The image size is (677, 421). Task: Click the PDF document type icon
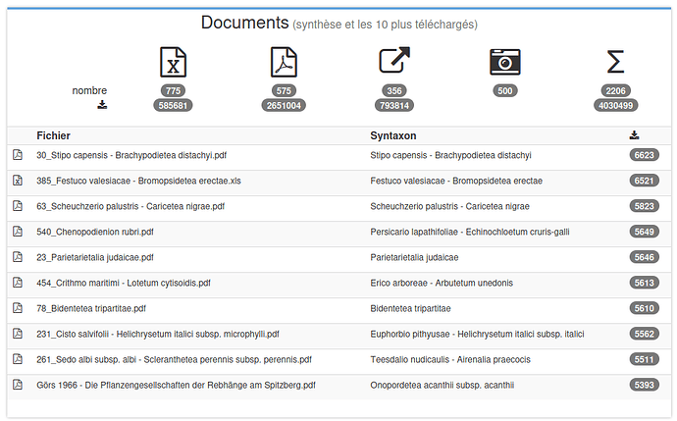point(284,62)
